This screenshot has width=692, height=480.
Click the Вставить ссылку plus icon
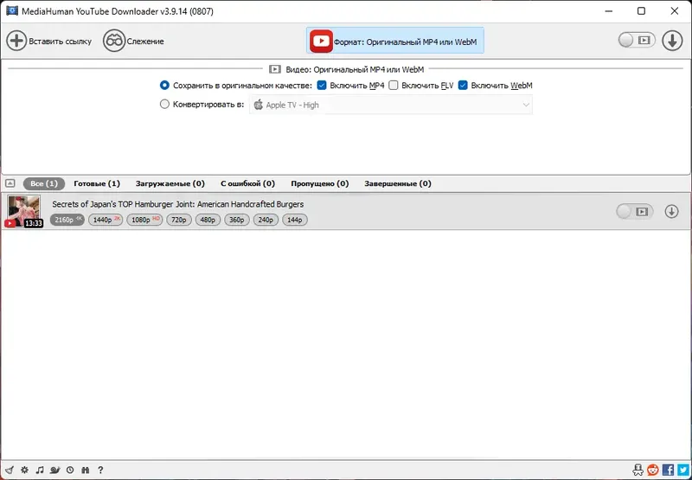click(x=16, y=41)
